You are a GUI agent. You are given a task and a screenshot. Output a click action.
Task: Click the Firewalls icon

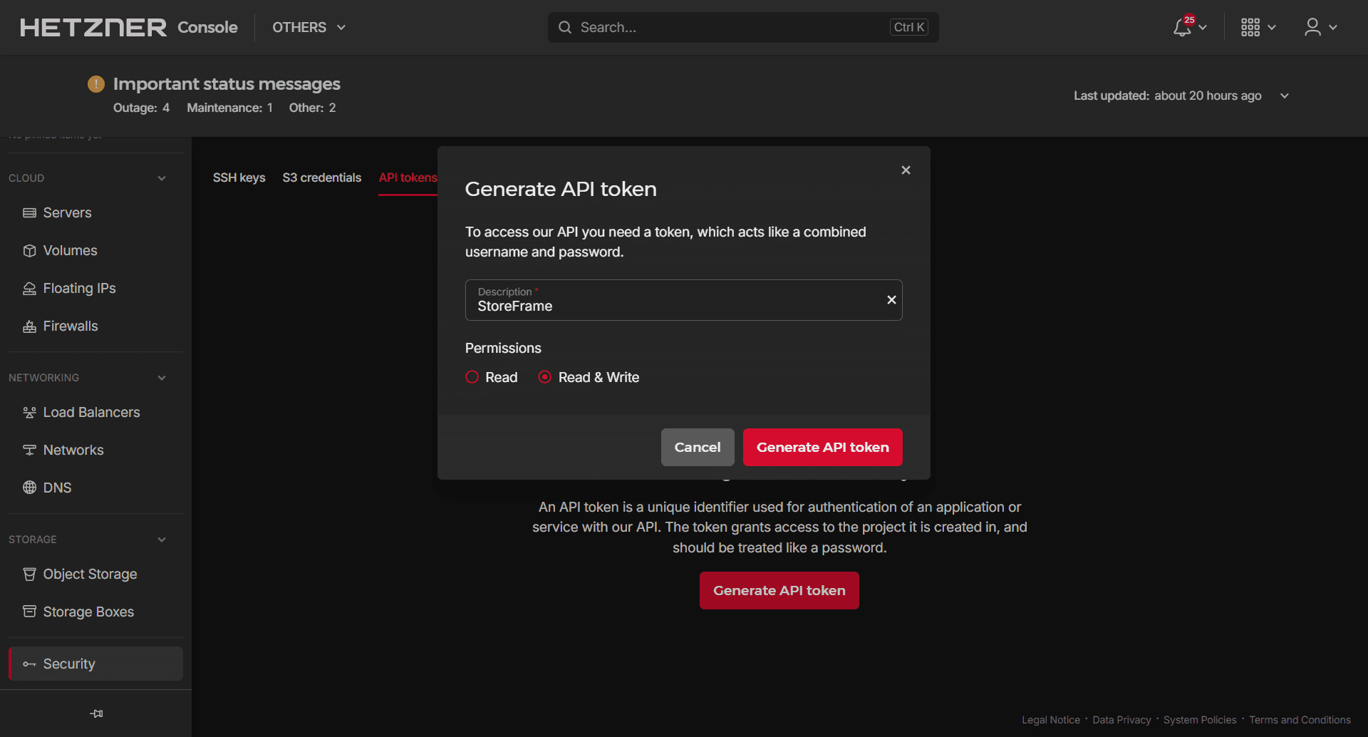(29, 326)
